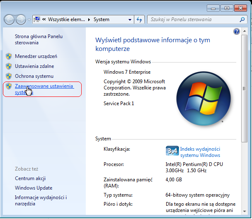The height and width of the screenshot is (219, 252).
Task: Go back with the Back arrow button
Action: [x=9, y=19]
